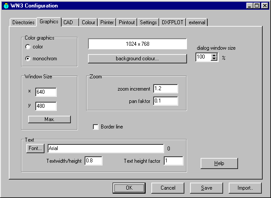Increase dialog window size with up arrow
Image resolution: width=271 pixels, height=198 pixels.
[x=214, y=55]
